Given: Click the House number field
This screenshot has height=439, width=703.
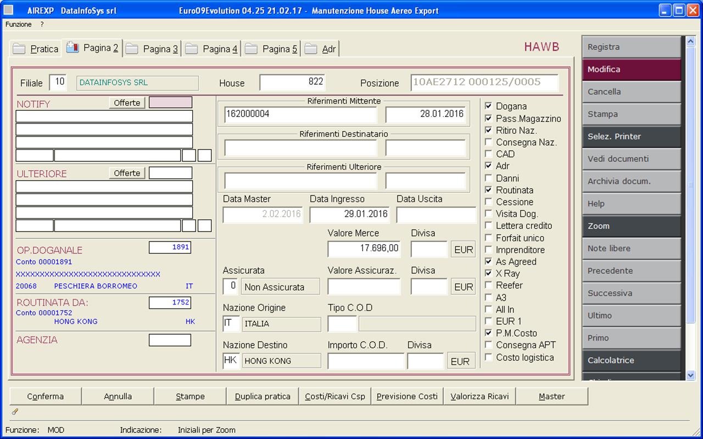Looking at the screenshot, I should 292,82.
